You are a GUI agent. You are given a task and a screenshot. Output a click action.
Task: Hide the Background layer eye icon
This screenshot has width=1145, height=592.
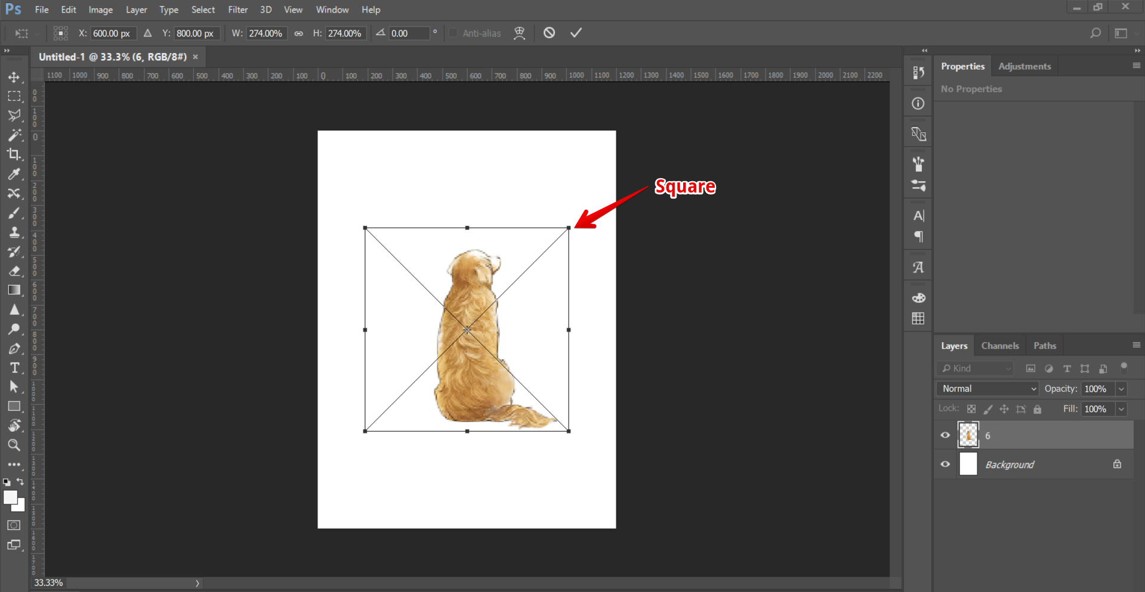(945, 464)
